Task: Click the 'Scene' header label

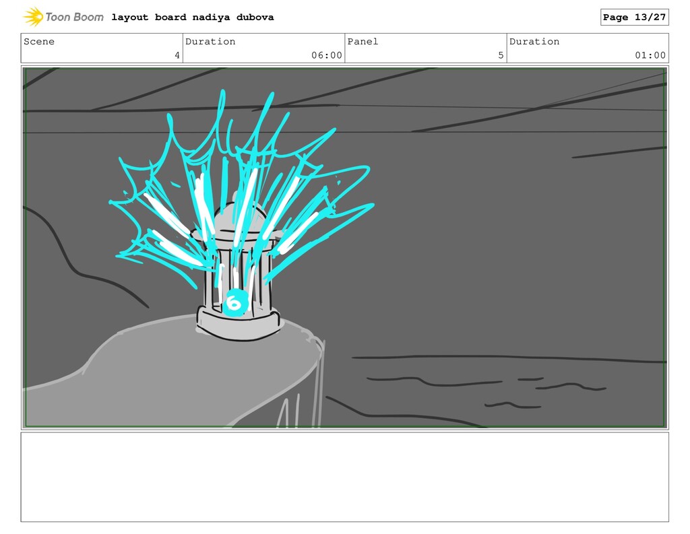Action: tap(39, 41)
